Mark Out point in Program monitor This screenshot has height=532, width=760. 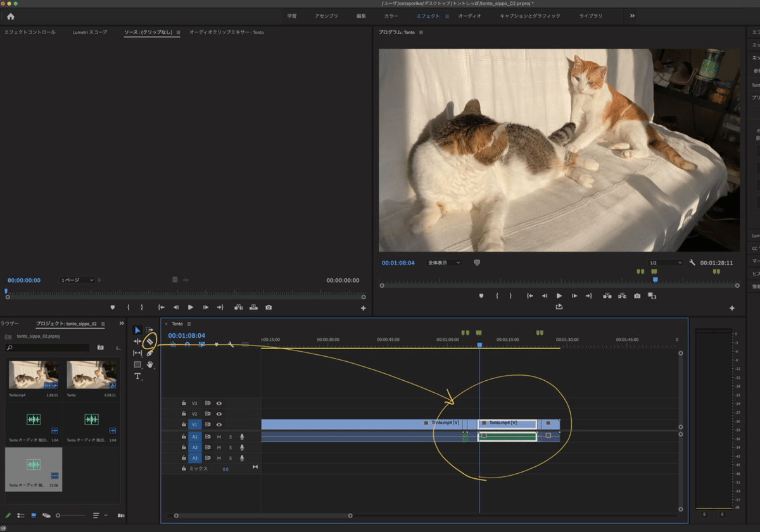pyautogui.click(x=510, y=295)
